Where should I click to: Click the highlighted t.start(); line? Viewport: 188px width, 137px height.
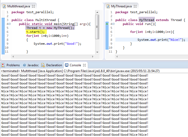click(35, 32)
